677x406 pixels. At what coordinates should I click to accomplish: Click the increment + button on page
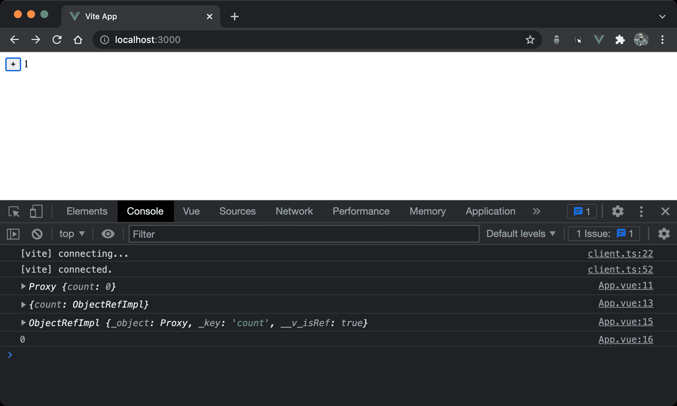tap(13, 63)
